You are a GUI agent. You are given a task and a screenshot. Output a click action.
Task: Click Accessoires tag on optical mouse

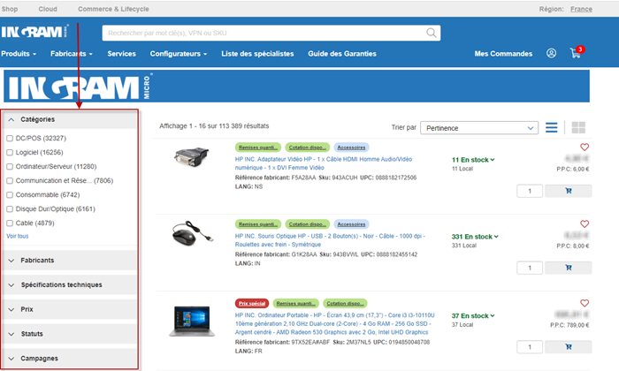click(351, 224)
